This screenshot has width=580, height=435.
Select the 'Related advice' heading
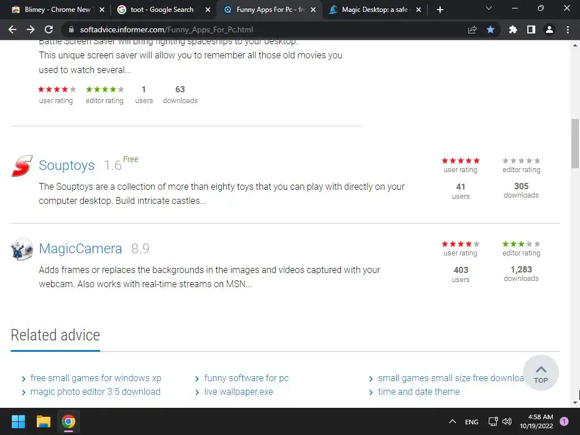56,335
